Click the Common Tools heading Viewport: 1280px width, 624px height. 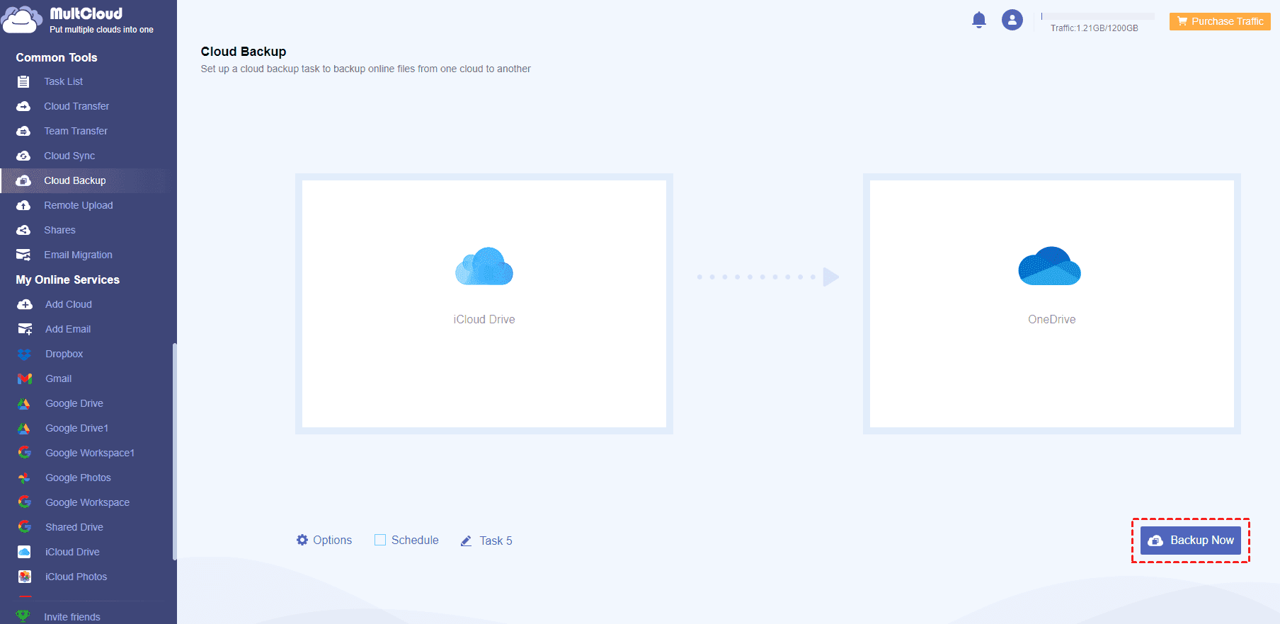click(x=57, y=57)
